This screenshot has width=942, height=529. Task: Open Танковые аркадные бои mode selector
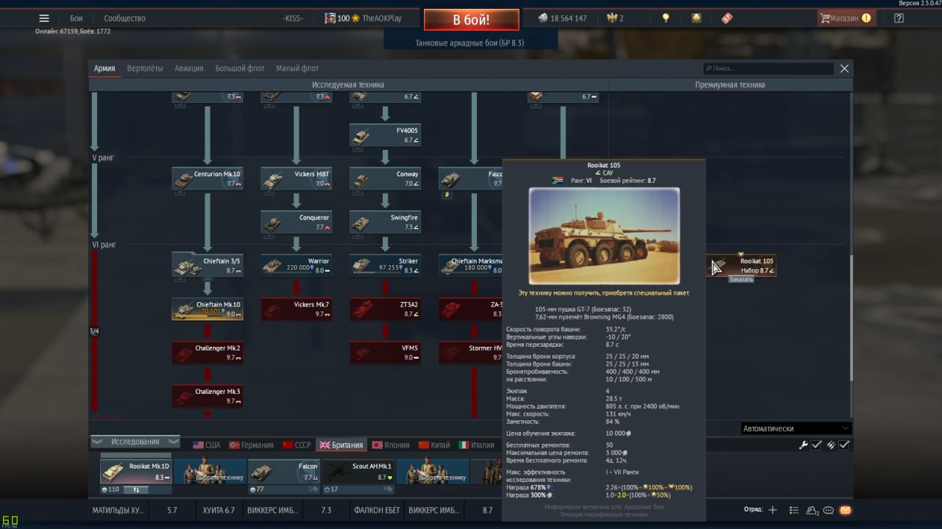[470, 43]
